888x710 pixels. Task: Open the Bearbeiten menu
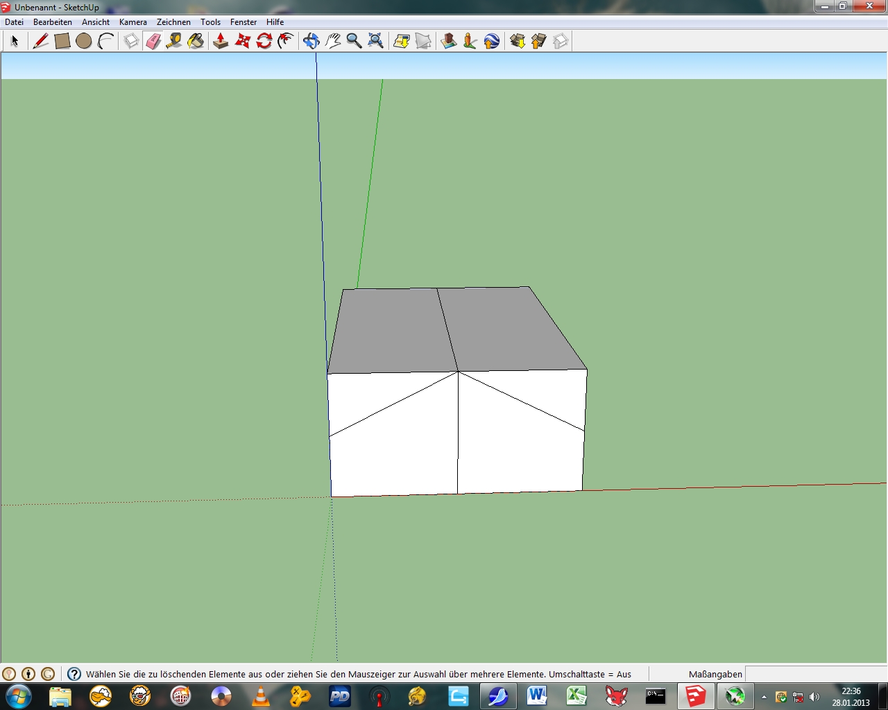53,22
